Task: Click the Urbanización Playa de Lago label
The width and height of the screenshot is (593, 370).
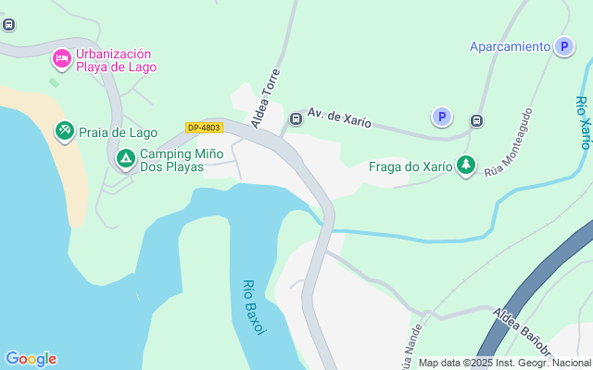Action: pos(116,60)
